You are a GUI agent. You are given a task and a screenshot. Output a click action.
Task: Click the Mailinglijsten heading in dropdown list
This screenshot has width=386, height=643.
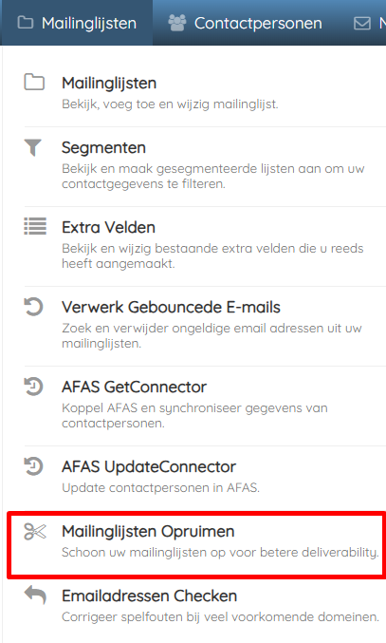[x=109, y=83]
